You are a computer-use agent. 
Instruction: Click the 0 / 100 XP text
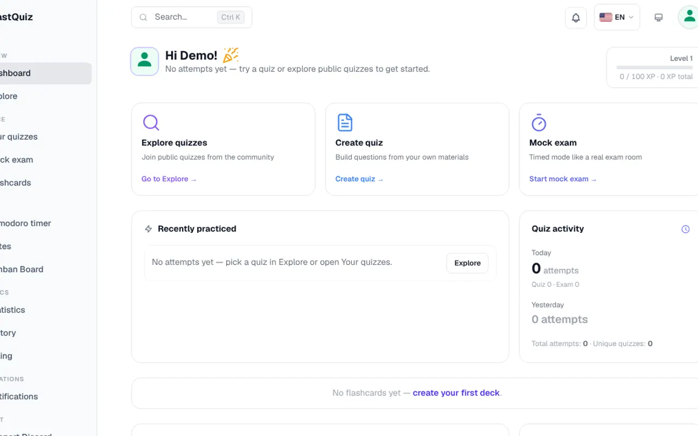point(657,77)
